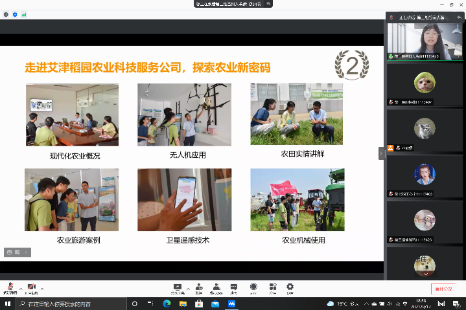Select the speaker's video thumbnail at top right
The height and width of the screenshot is (310, 466).
point(425,41)
